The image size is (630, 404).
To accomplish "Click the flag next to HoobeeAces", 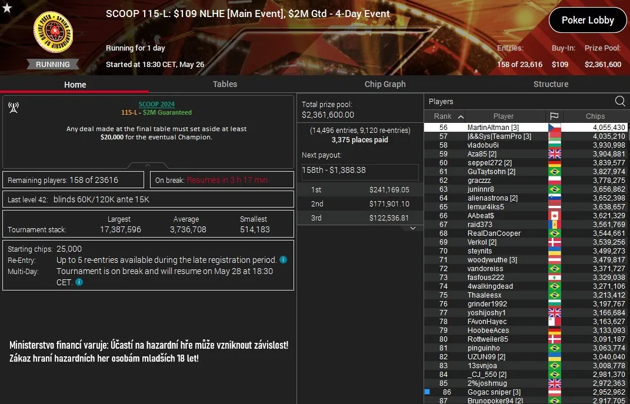I will click(x=555, y=330).
